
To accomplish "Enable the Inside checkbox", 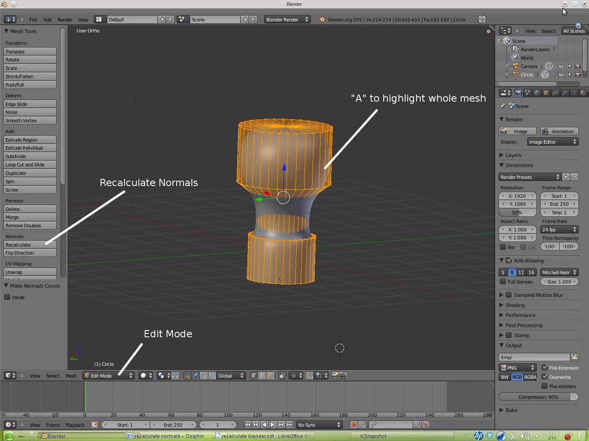I will coord(7,297).
